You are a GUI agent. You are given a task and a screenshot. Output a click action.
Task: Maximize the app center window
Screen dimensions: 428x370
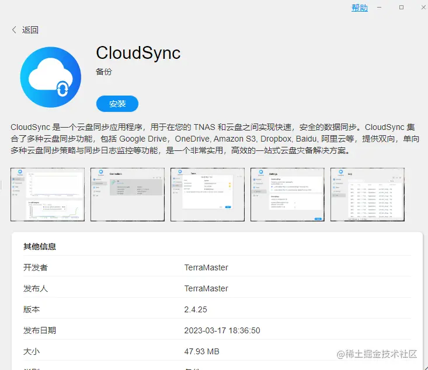[x=401, y=8]
